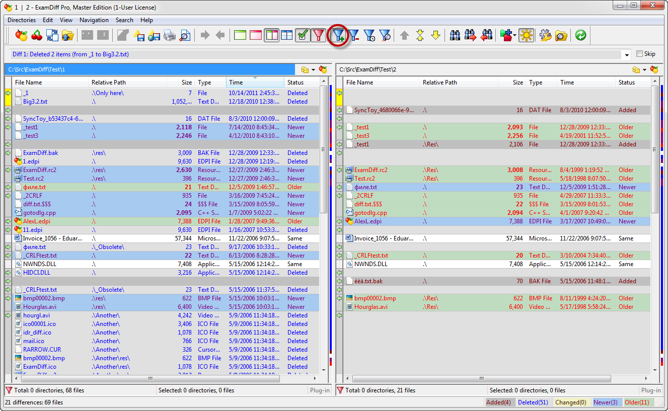Open the Diff 1 dropdown arrow
The width and height of the screenshot is (668, 411).
pos(627,54)
